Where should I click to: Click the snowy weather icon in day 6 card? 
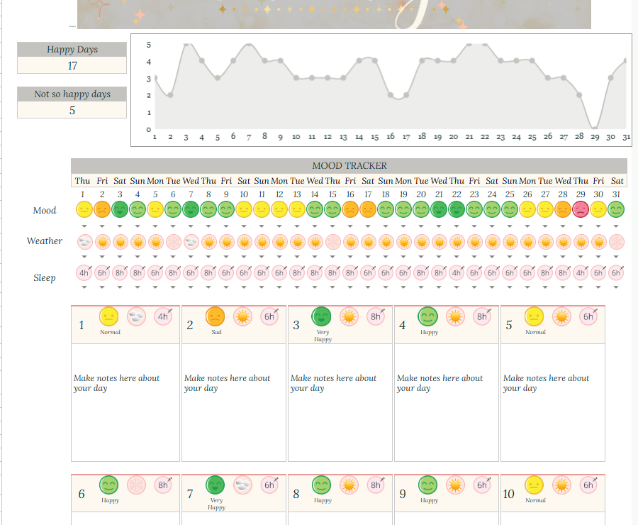point(136,485)
